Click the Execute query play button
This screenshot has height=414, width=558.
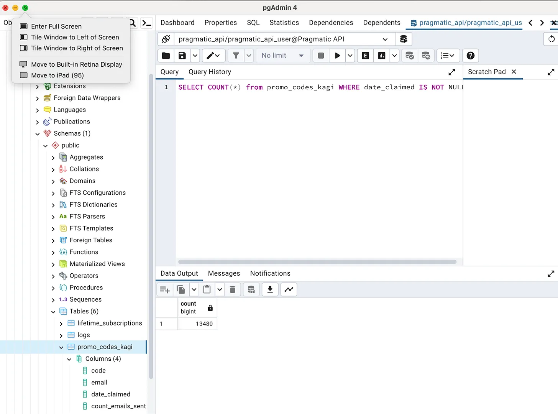pos(337,56)
